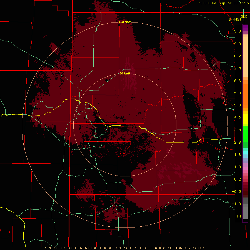Pick the bright green color bar segment
Screen dimensions: 250x250
tap(245, 134)
